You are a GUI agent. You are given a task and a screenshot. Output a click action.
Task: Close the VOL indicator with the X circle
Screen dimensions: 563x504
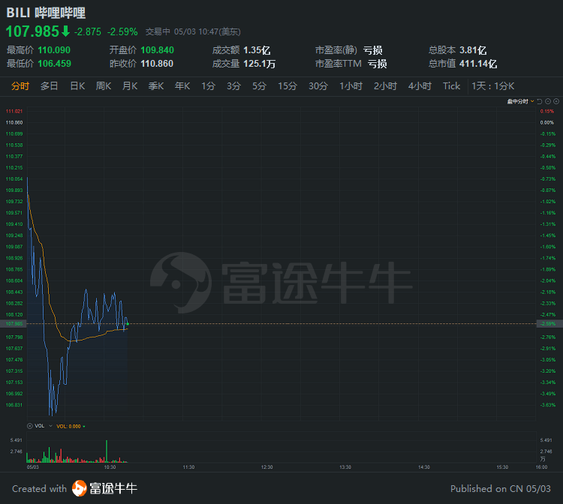coord(30,426)
